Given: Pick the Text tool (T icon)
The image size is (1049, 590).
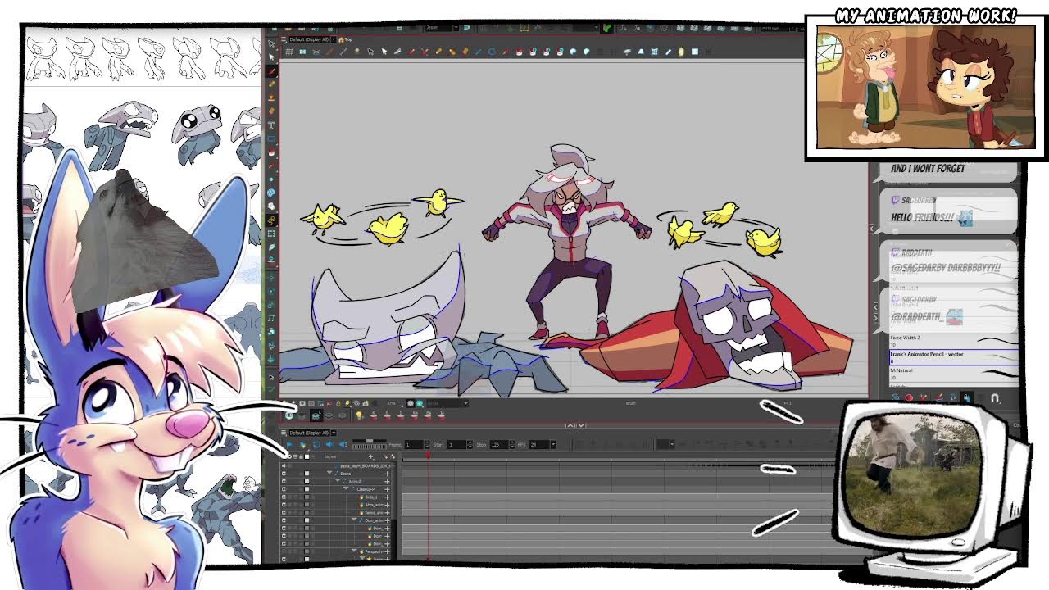Looking at the screenshot, I should (x=271, y=125).
